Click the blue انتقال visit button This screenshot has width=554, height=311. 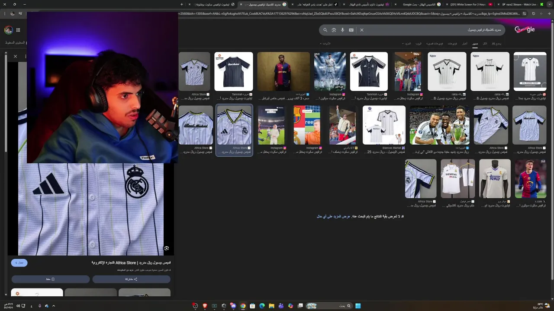(x=19, y=263)
